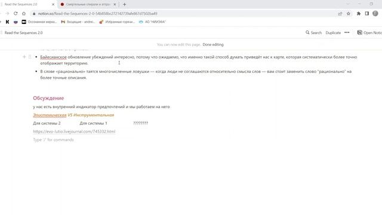Image resolution: width=382 pixels, height=215 pixels.
Task: Click Read the Sequences 2.0 page title breadcrumb
Action: coord(23,33)
